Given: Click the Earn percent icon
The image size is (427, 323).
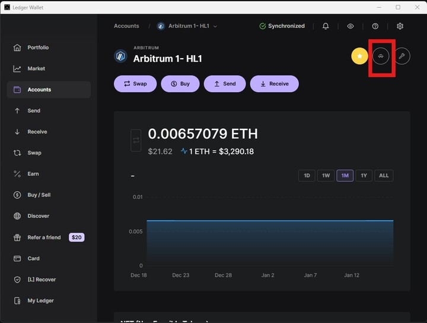Looking at the screenshot, I should point(17,174).
